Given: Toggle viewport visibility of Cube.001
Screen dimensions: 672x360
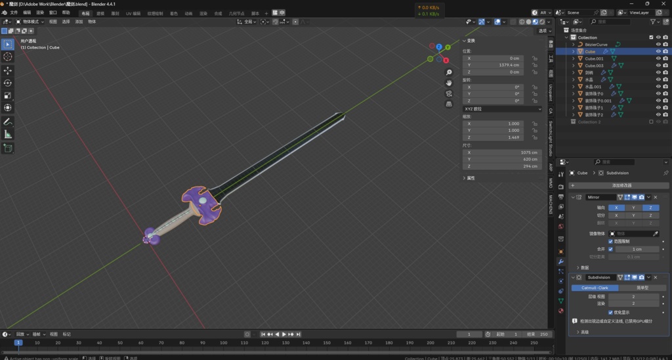Looking at the screenshot, I should 658,58.
